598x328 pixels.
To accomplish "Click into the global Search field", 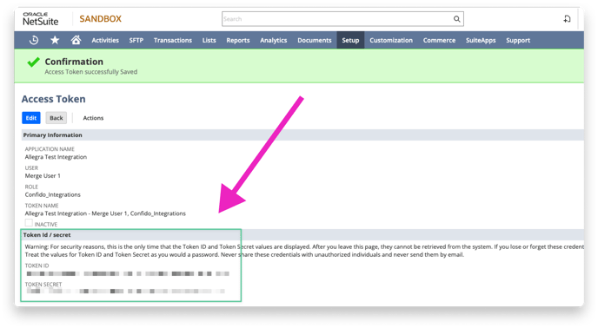I will click(x=336, y=19).
